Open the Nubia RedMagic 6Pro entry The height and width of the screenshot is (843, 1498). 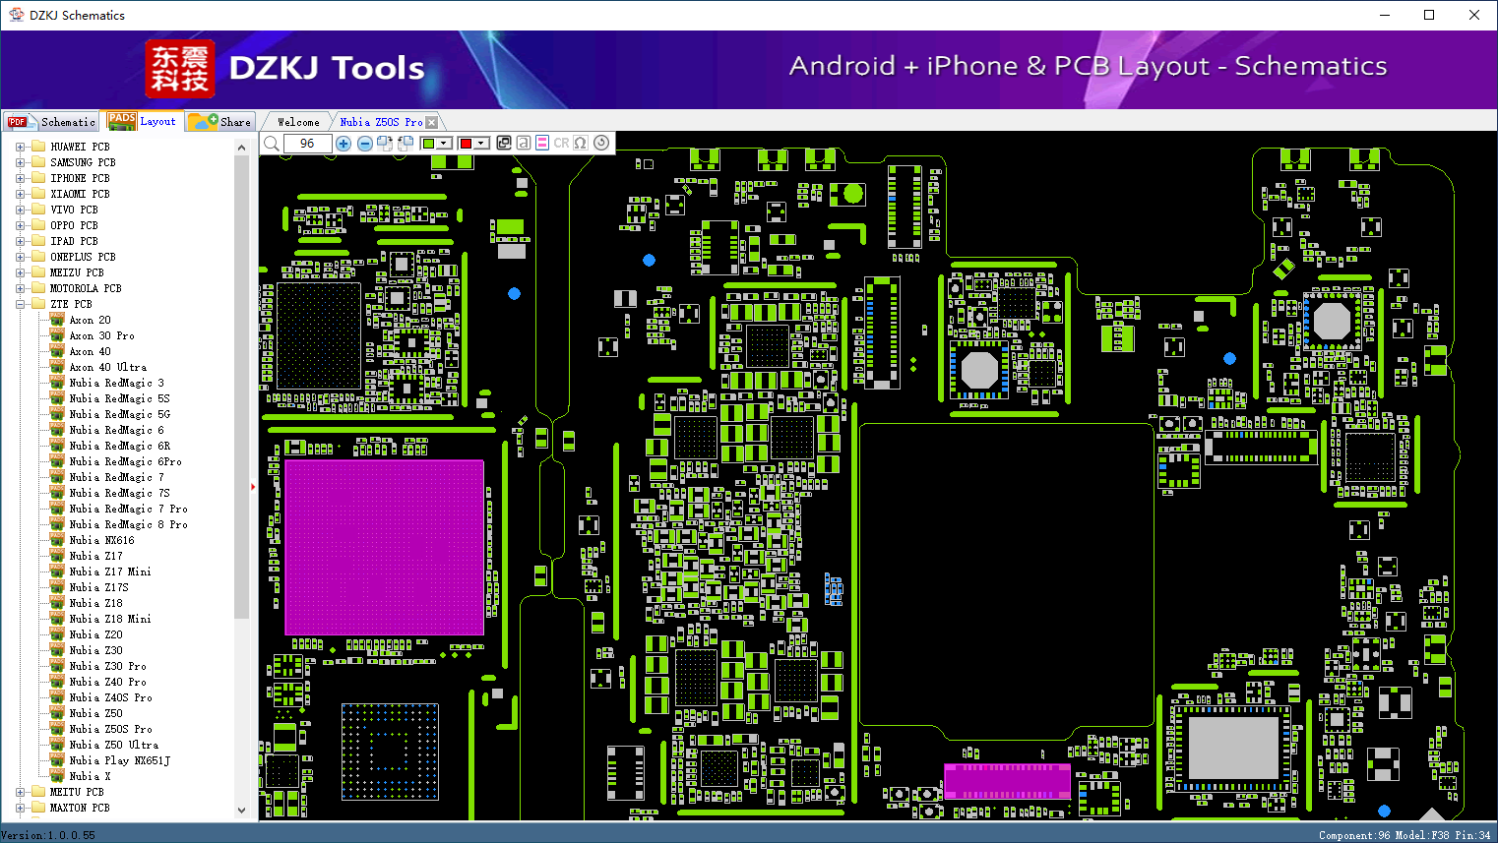pos(125,461)
